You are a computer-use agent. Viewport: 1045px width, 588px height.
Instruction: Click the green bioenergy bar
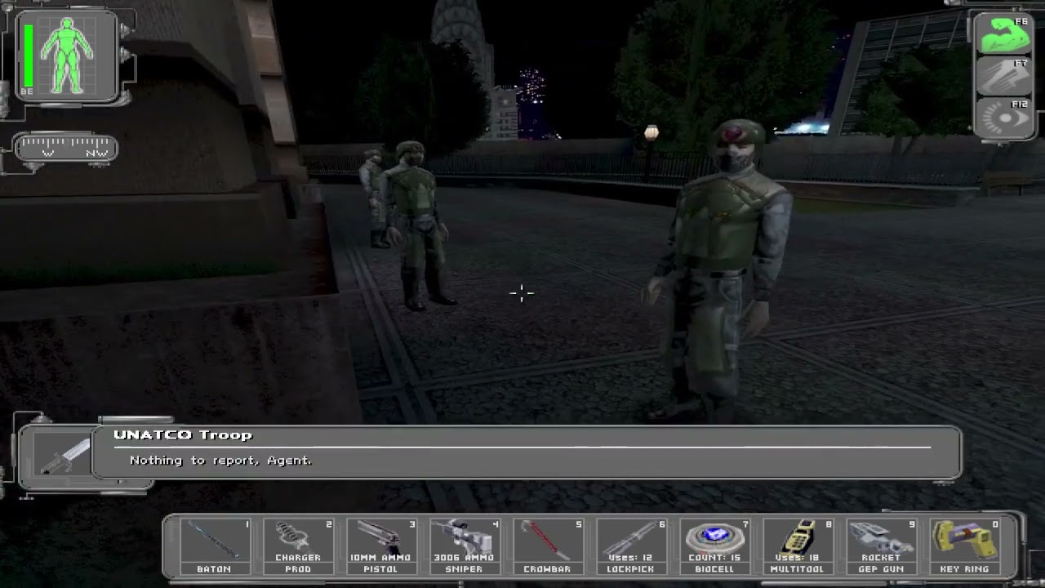tap(29, 56)
